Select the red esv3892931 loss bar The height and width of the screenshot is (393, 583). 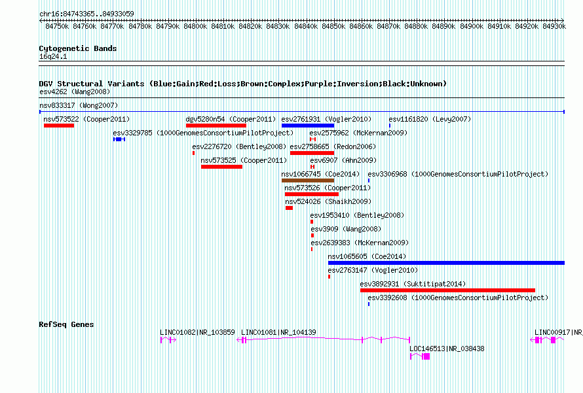[447, 290]
